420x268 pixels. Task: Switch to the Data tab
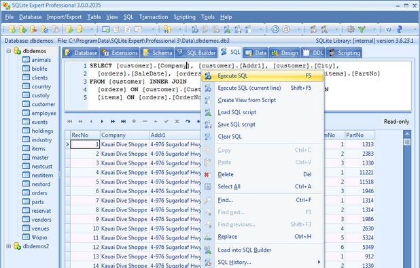pos(256,53)
